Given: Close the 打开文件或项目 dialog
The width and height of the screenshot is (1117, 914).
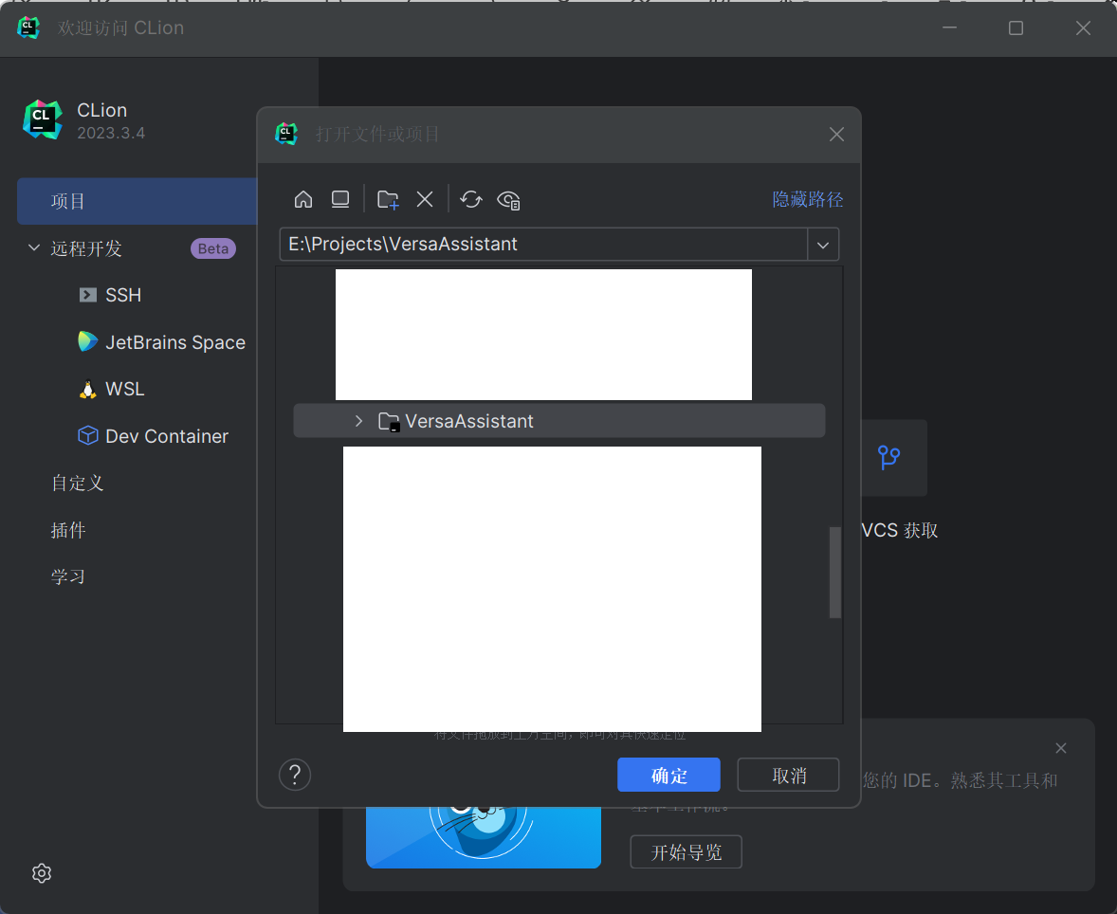Looking at the screenshot, I should pyautogui.click(x=837, y=135).
